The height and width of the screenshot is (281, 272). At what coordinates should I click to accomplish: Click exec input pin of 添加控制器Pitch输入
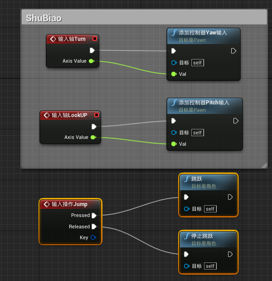(x=174, y=121)
